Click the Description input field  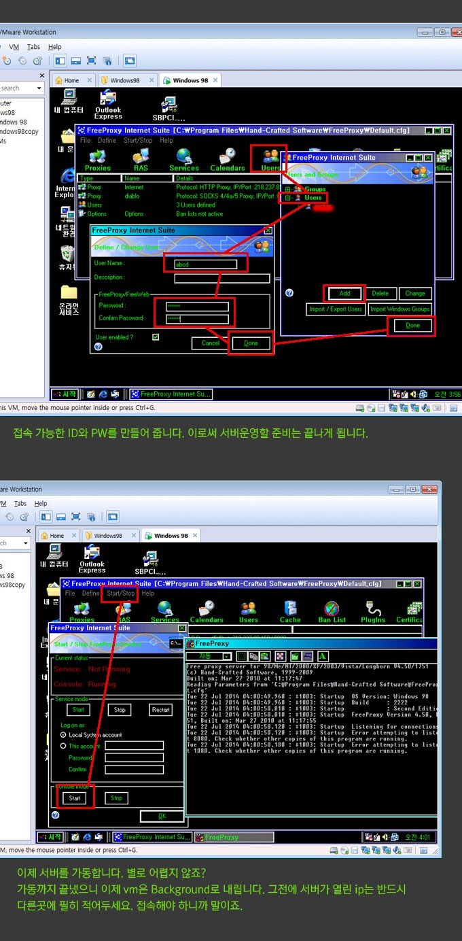click(x=221, y=278)
